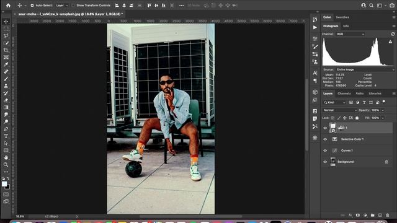This screenshot has width=397, height=223.
Task: Toggle Lock all padlock icon
Action: click(x=357, y=118)
